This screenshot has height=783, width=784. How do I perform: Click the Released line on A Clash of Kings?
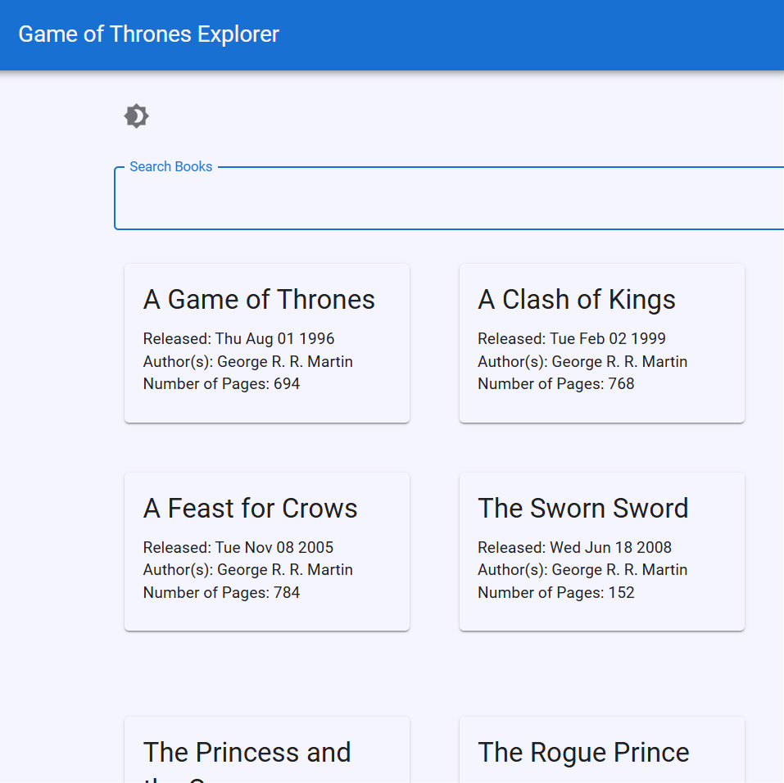click(572, 338)
